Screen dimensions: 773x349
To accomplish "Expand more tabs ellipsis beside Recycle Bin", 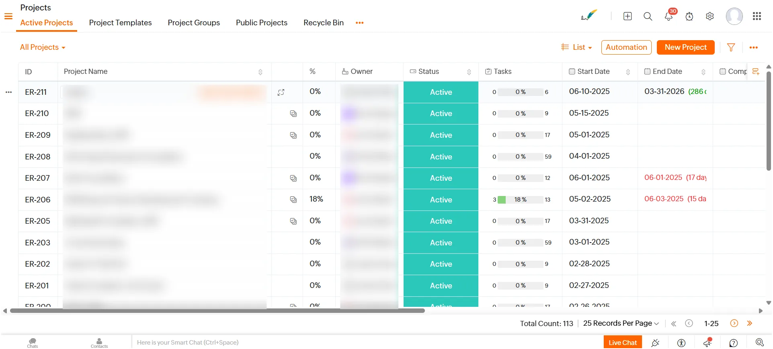I will point(359,23).
